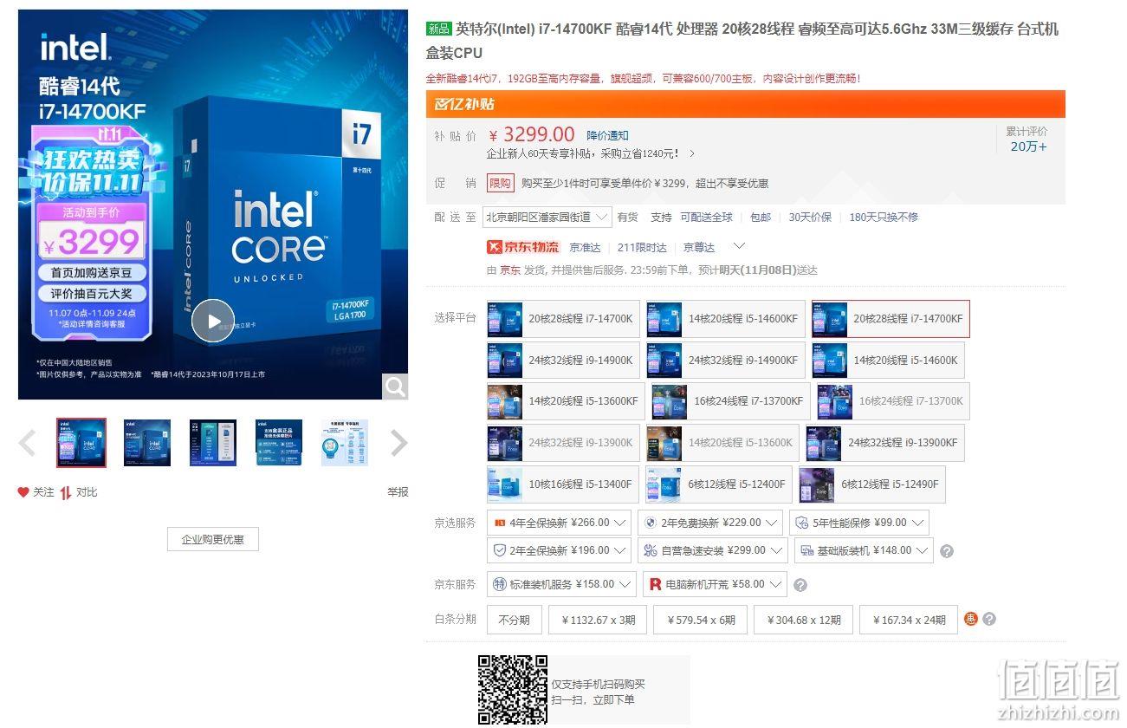Choose 不分期 installment option
The height and width of the screenshot is (728, 1127).
(x=515, y=620)
